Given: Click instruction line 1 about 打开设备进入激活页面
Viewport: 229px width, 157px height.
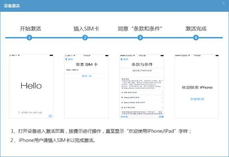Looking at the screenshot, I should (101, 131).
